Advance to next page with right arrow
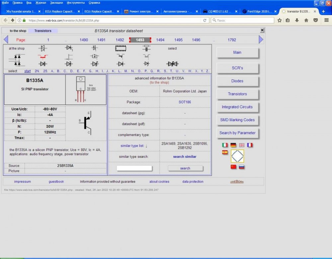 (261, 40)
